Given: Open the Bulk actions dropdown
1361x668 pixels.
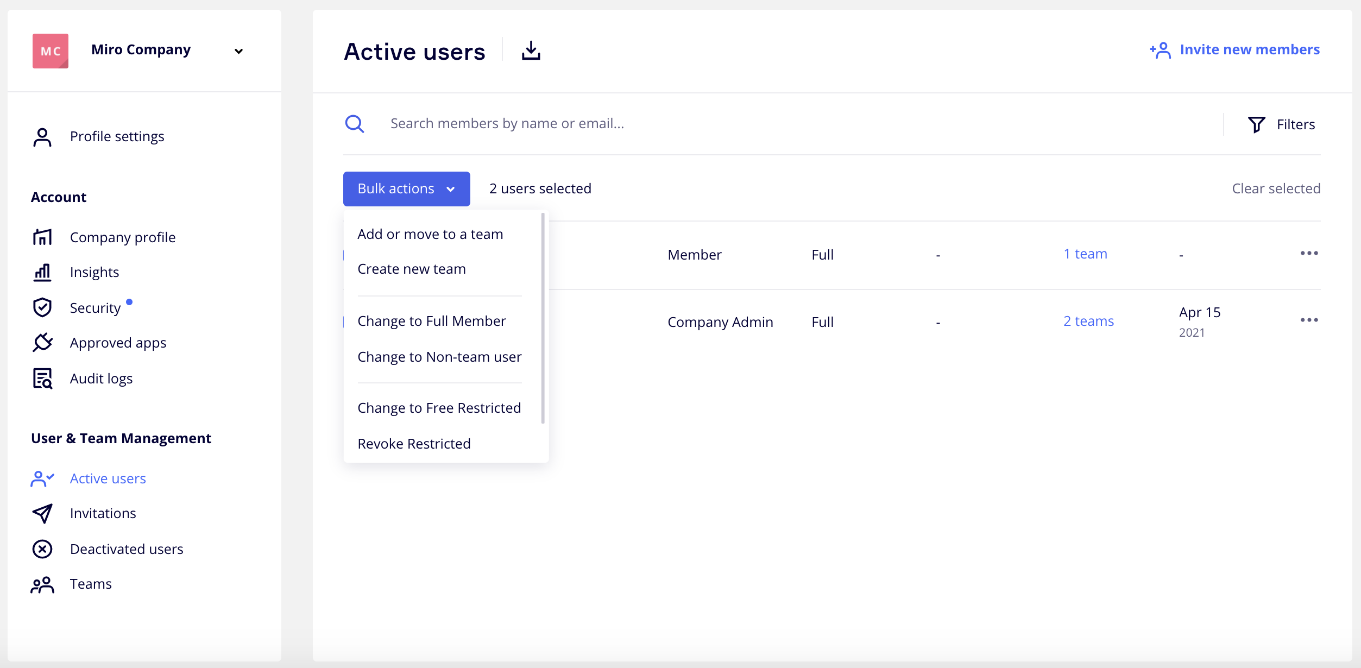Looking at the screenshot, I should [406, 188].
